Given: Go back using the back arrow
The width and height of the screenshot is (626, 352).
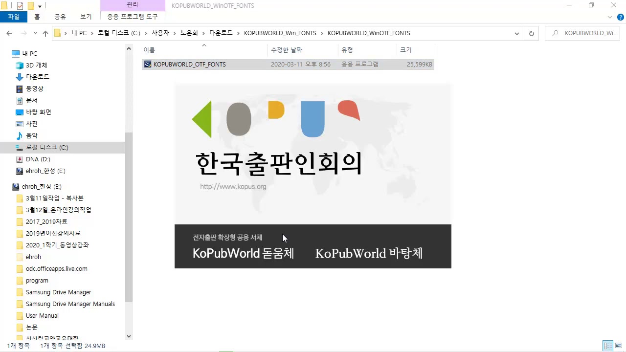Looking at the screenshot, I should 9,33.
